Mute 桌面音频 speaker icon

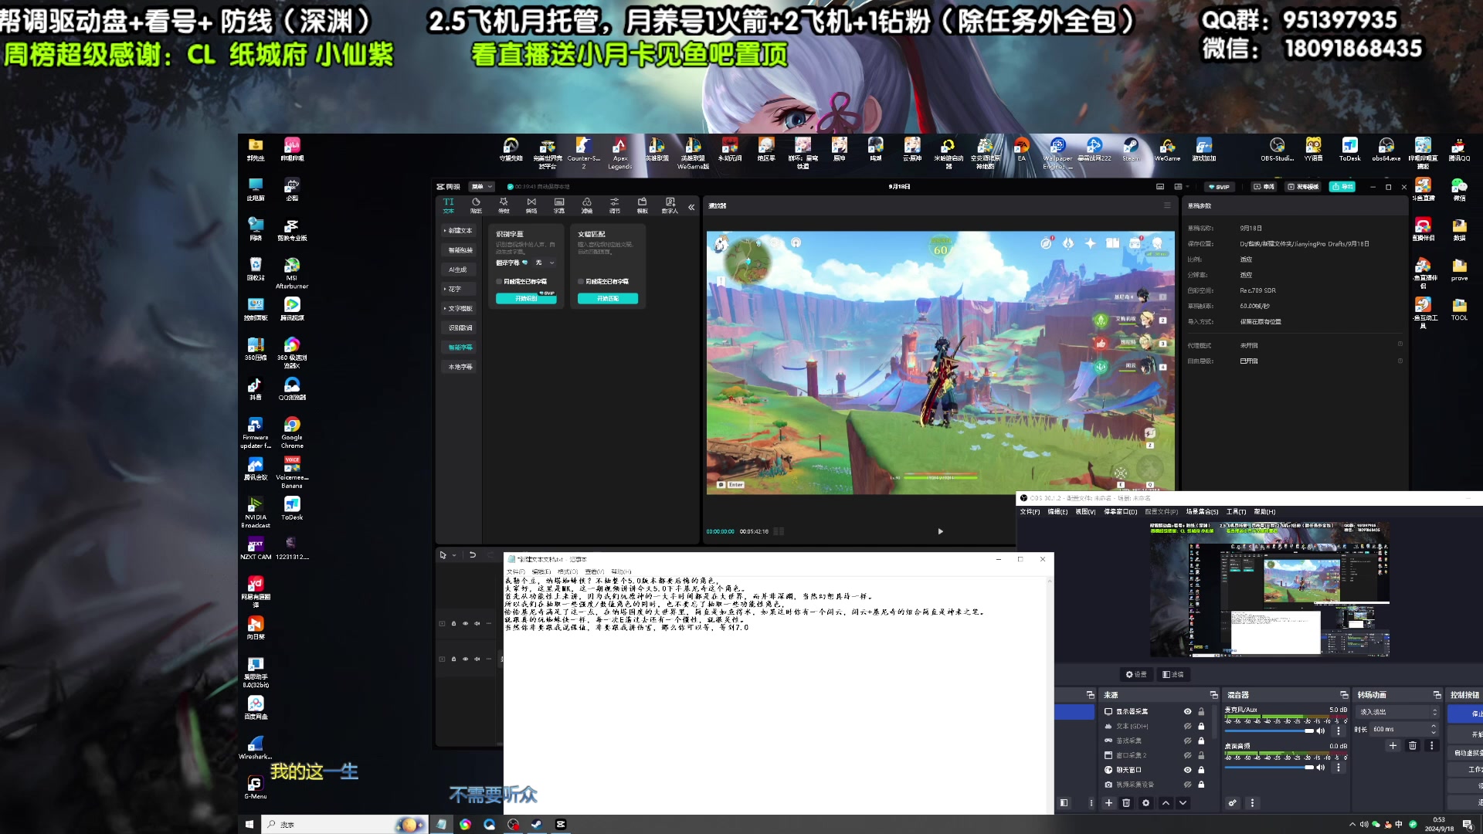1321,768
